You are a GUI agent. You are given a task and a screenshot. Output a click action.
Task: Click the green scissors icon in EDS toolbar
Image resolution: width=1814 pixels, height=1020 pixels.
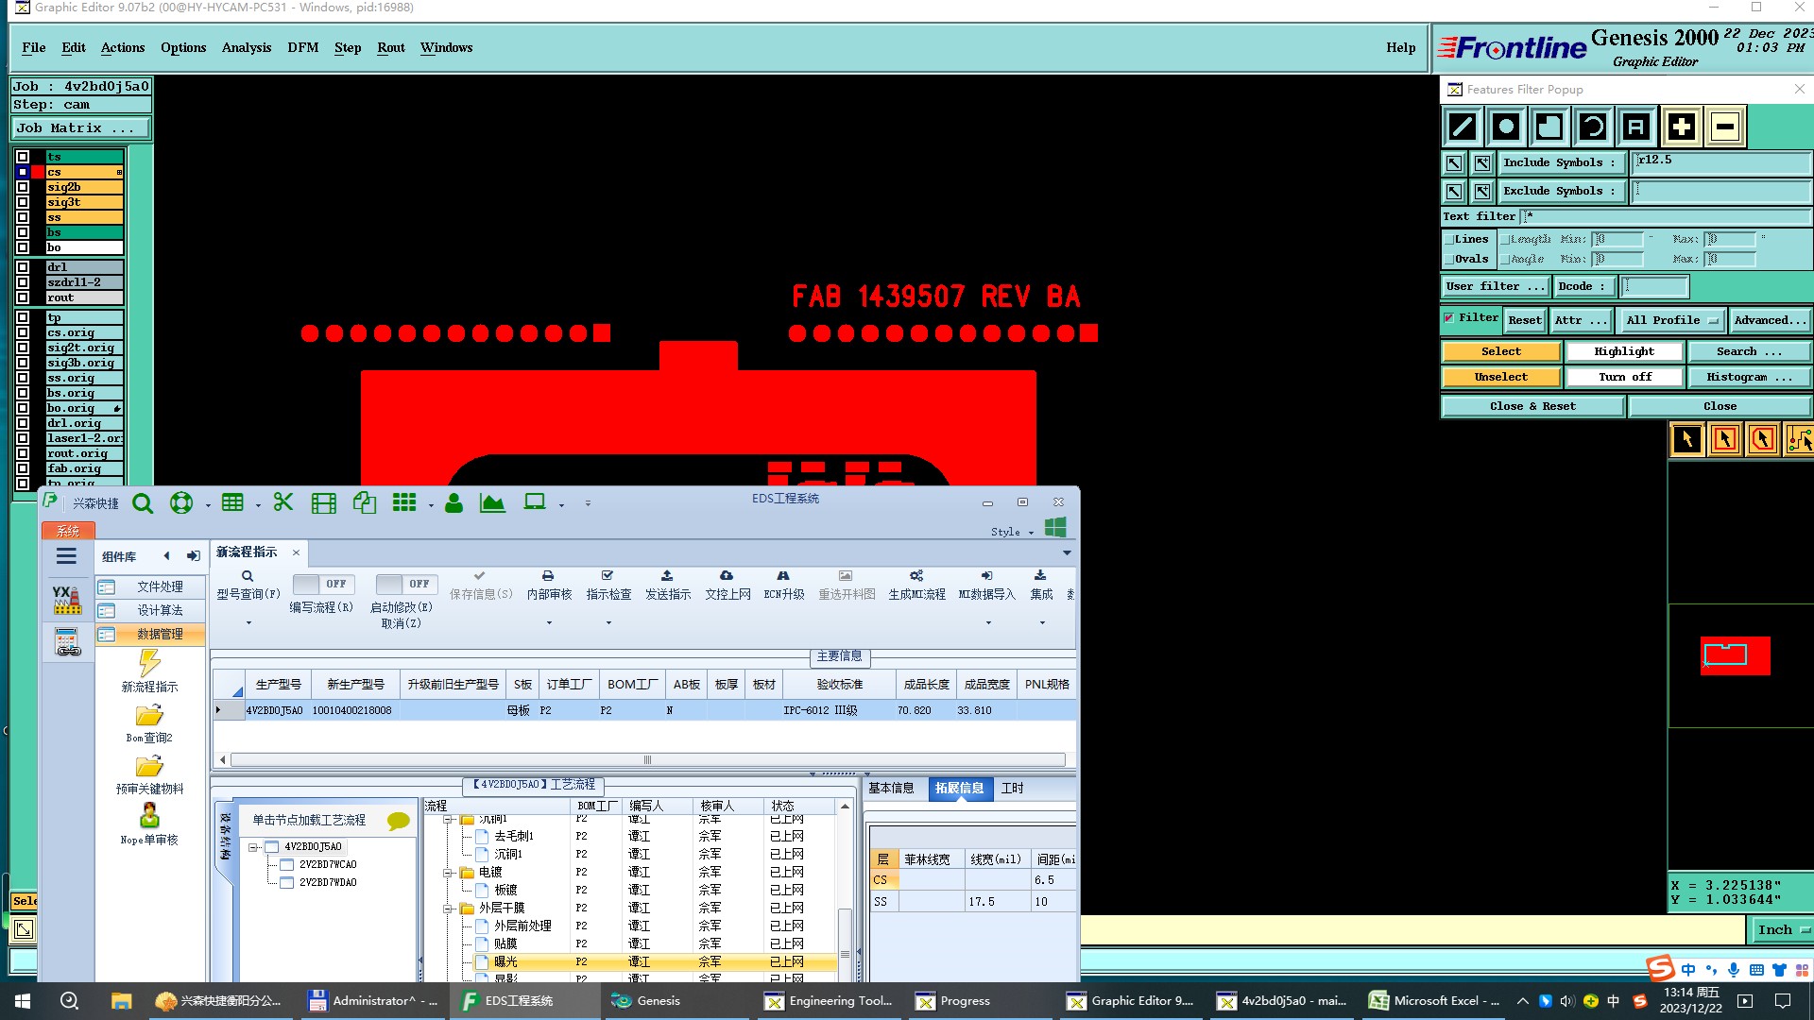[x=282, y=502]
